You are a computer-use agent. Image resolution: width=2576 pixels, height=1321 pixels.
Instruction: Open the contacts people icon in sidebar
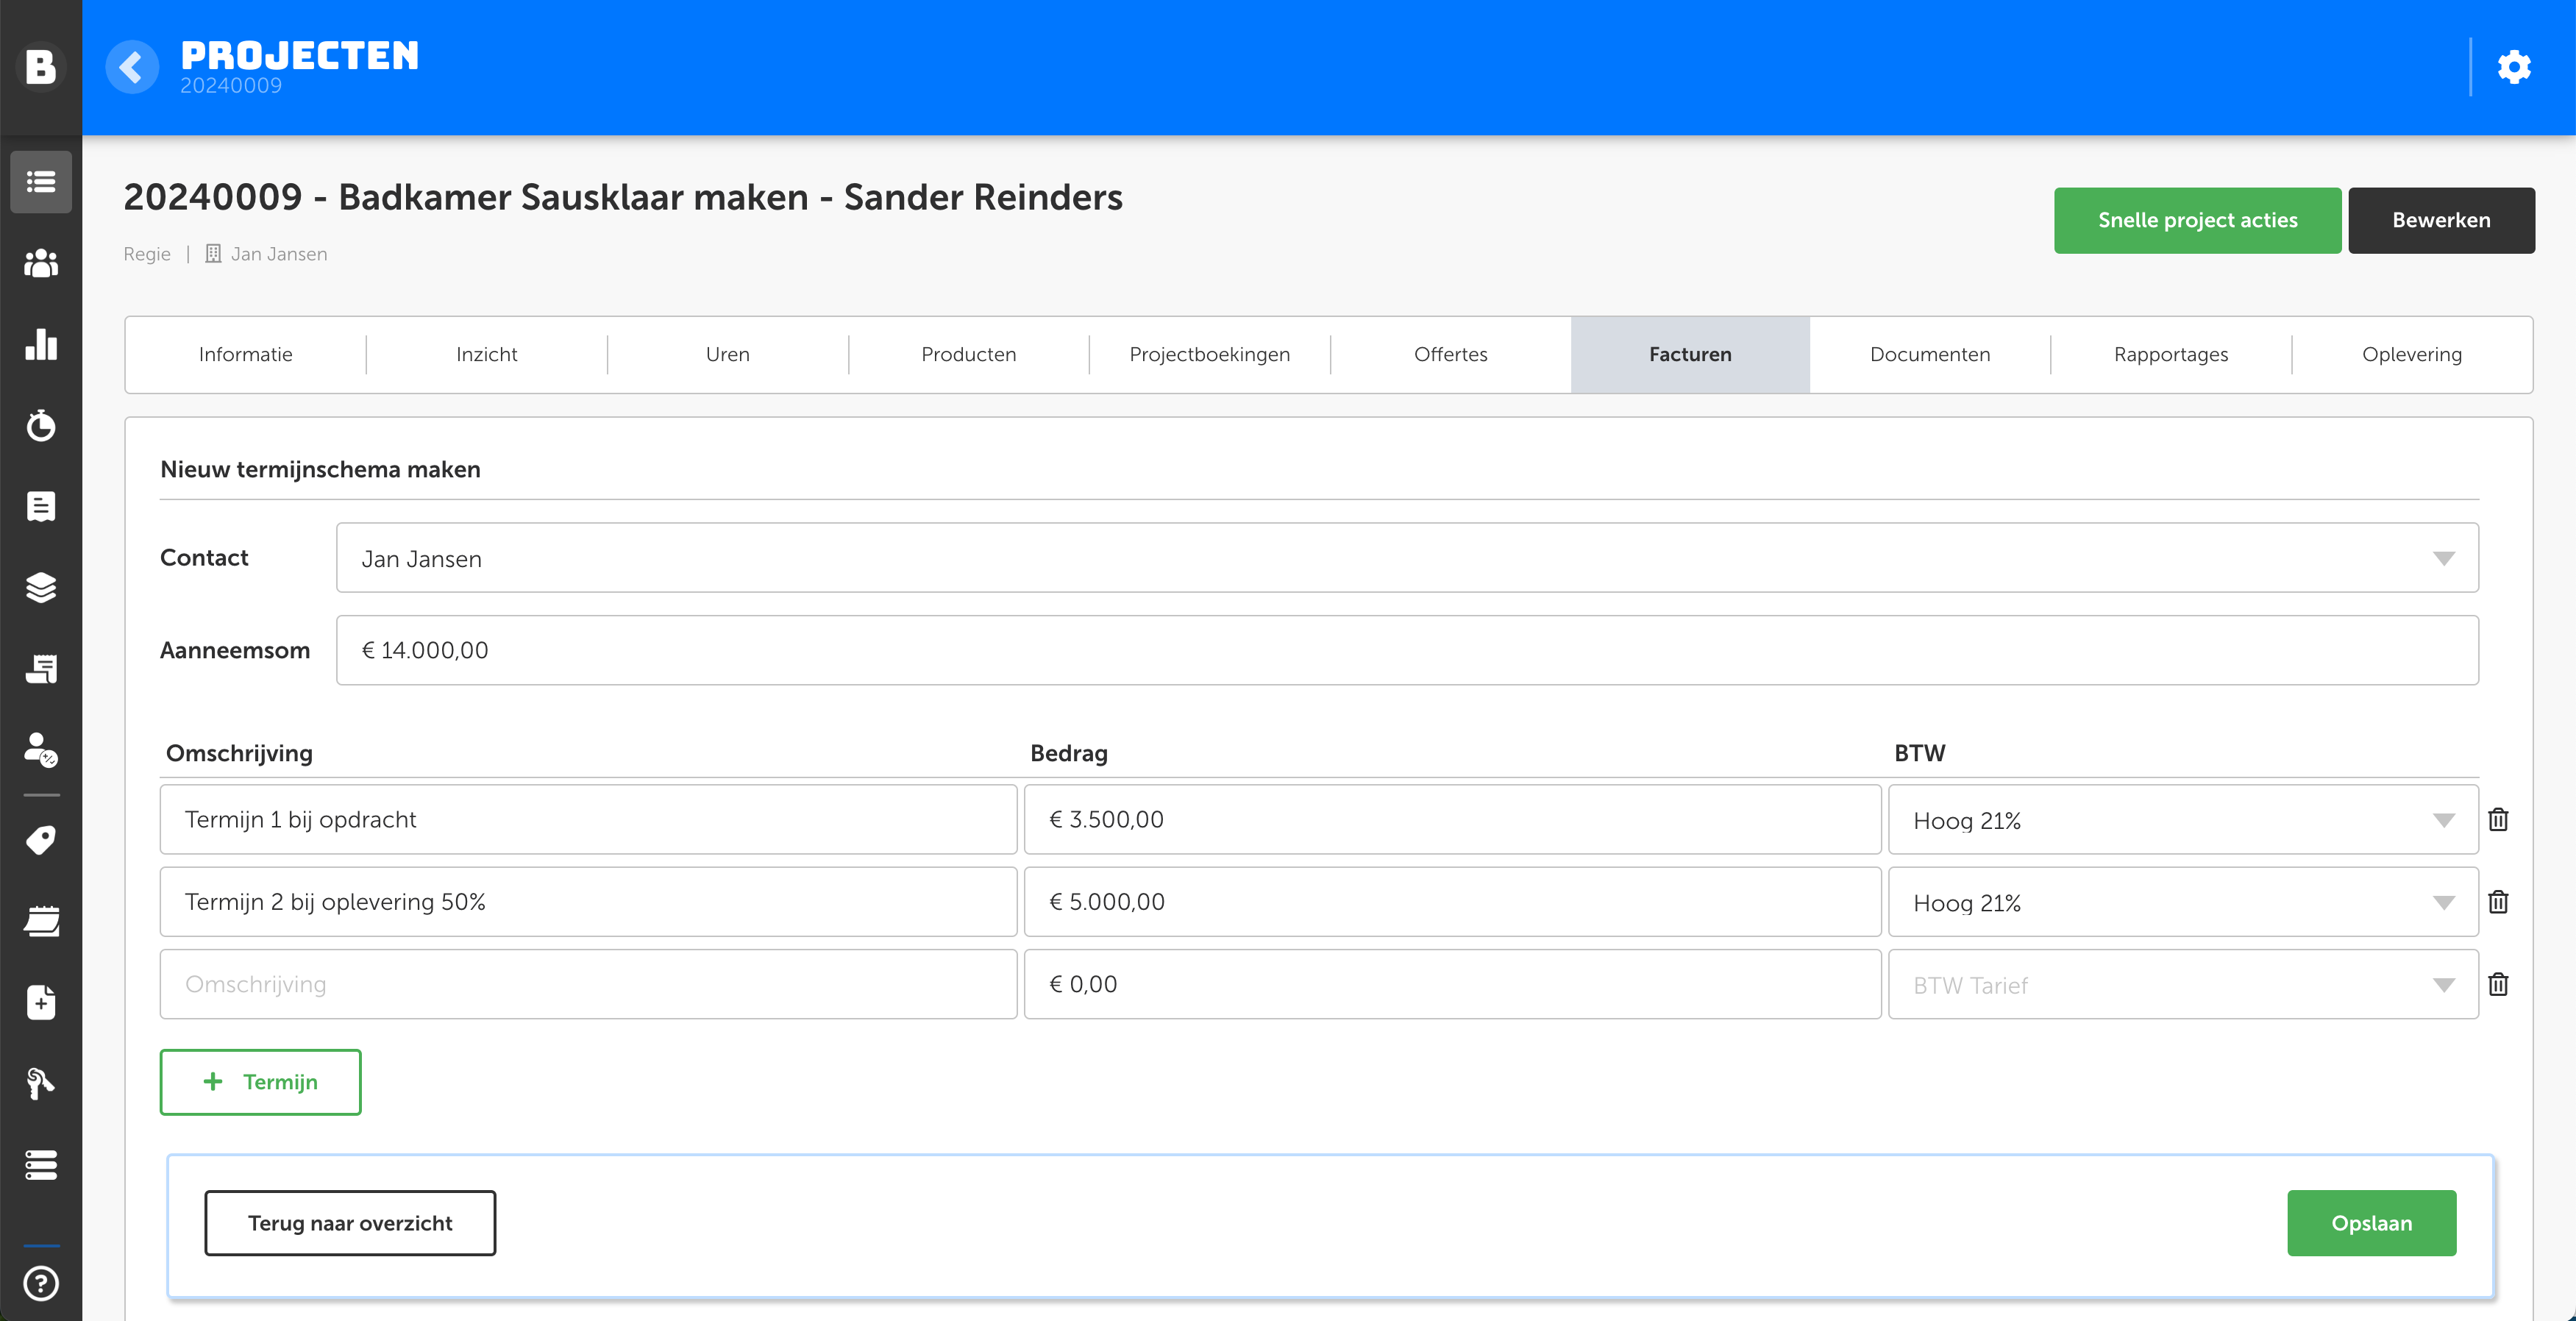[x=41, y=263]
